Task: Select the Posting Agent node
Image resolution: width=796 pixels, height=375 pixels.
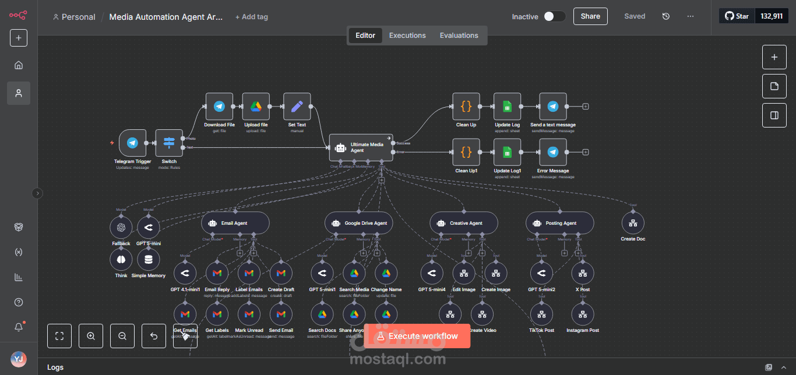Action: [560, 223]
